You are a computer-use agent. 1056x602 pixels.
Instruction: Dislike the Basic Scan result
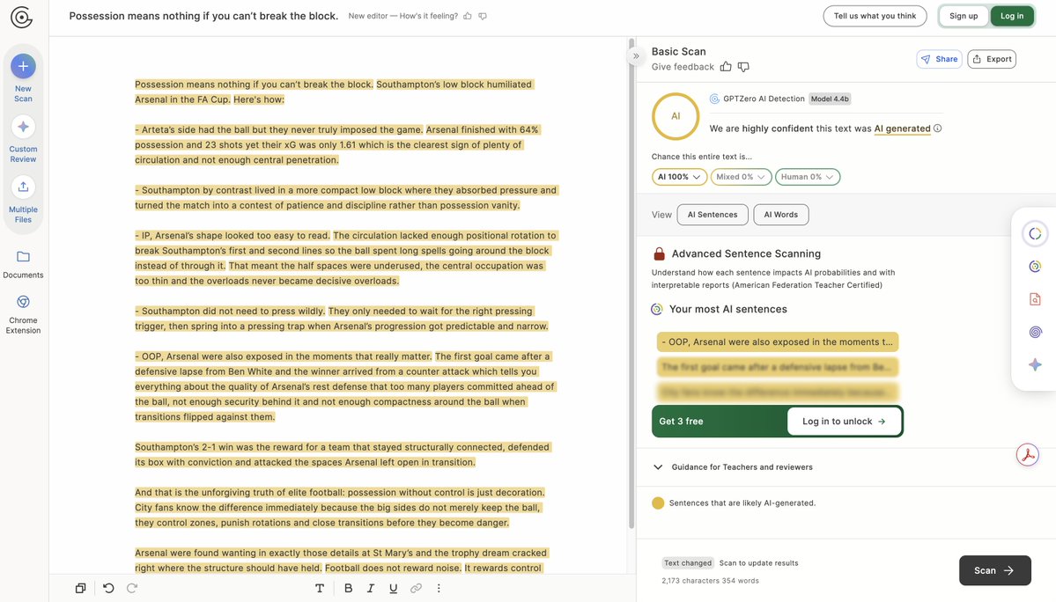click(x=743, y=67)
